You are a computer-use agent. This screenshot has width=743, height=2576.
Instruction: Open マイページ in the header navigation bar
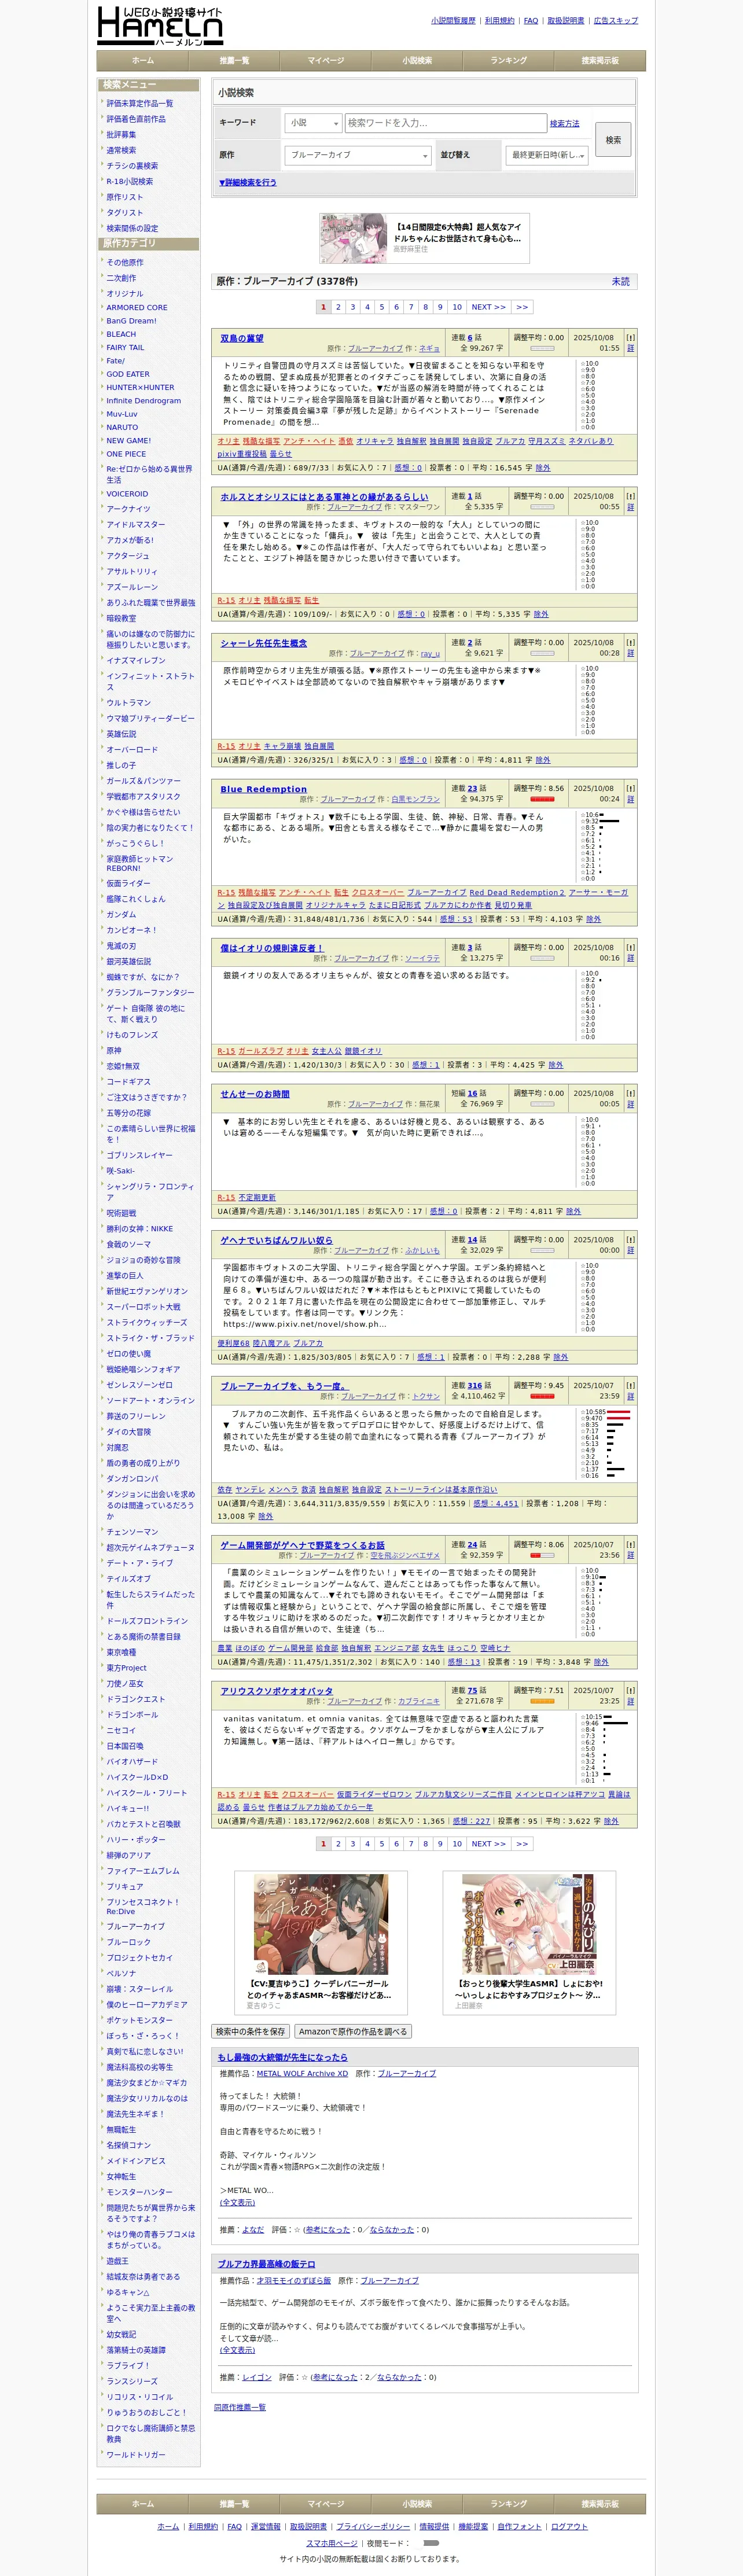click(325, 61)
